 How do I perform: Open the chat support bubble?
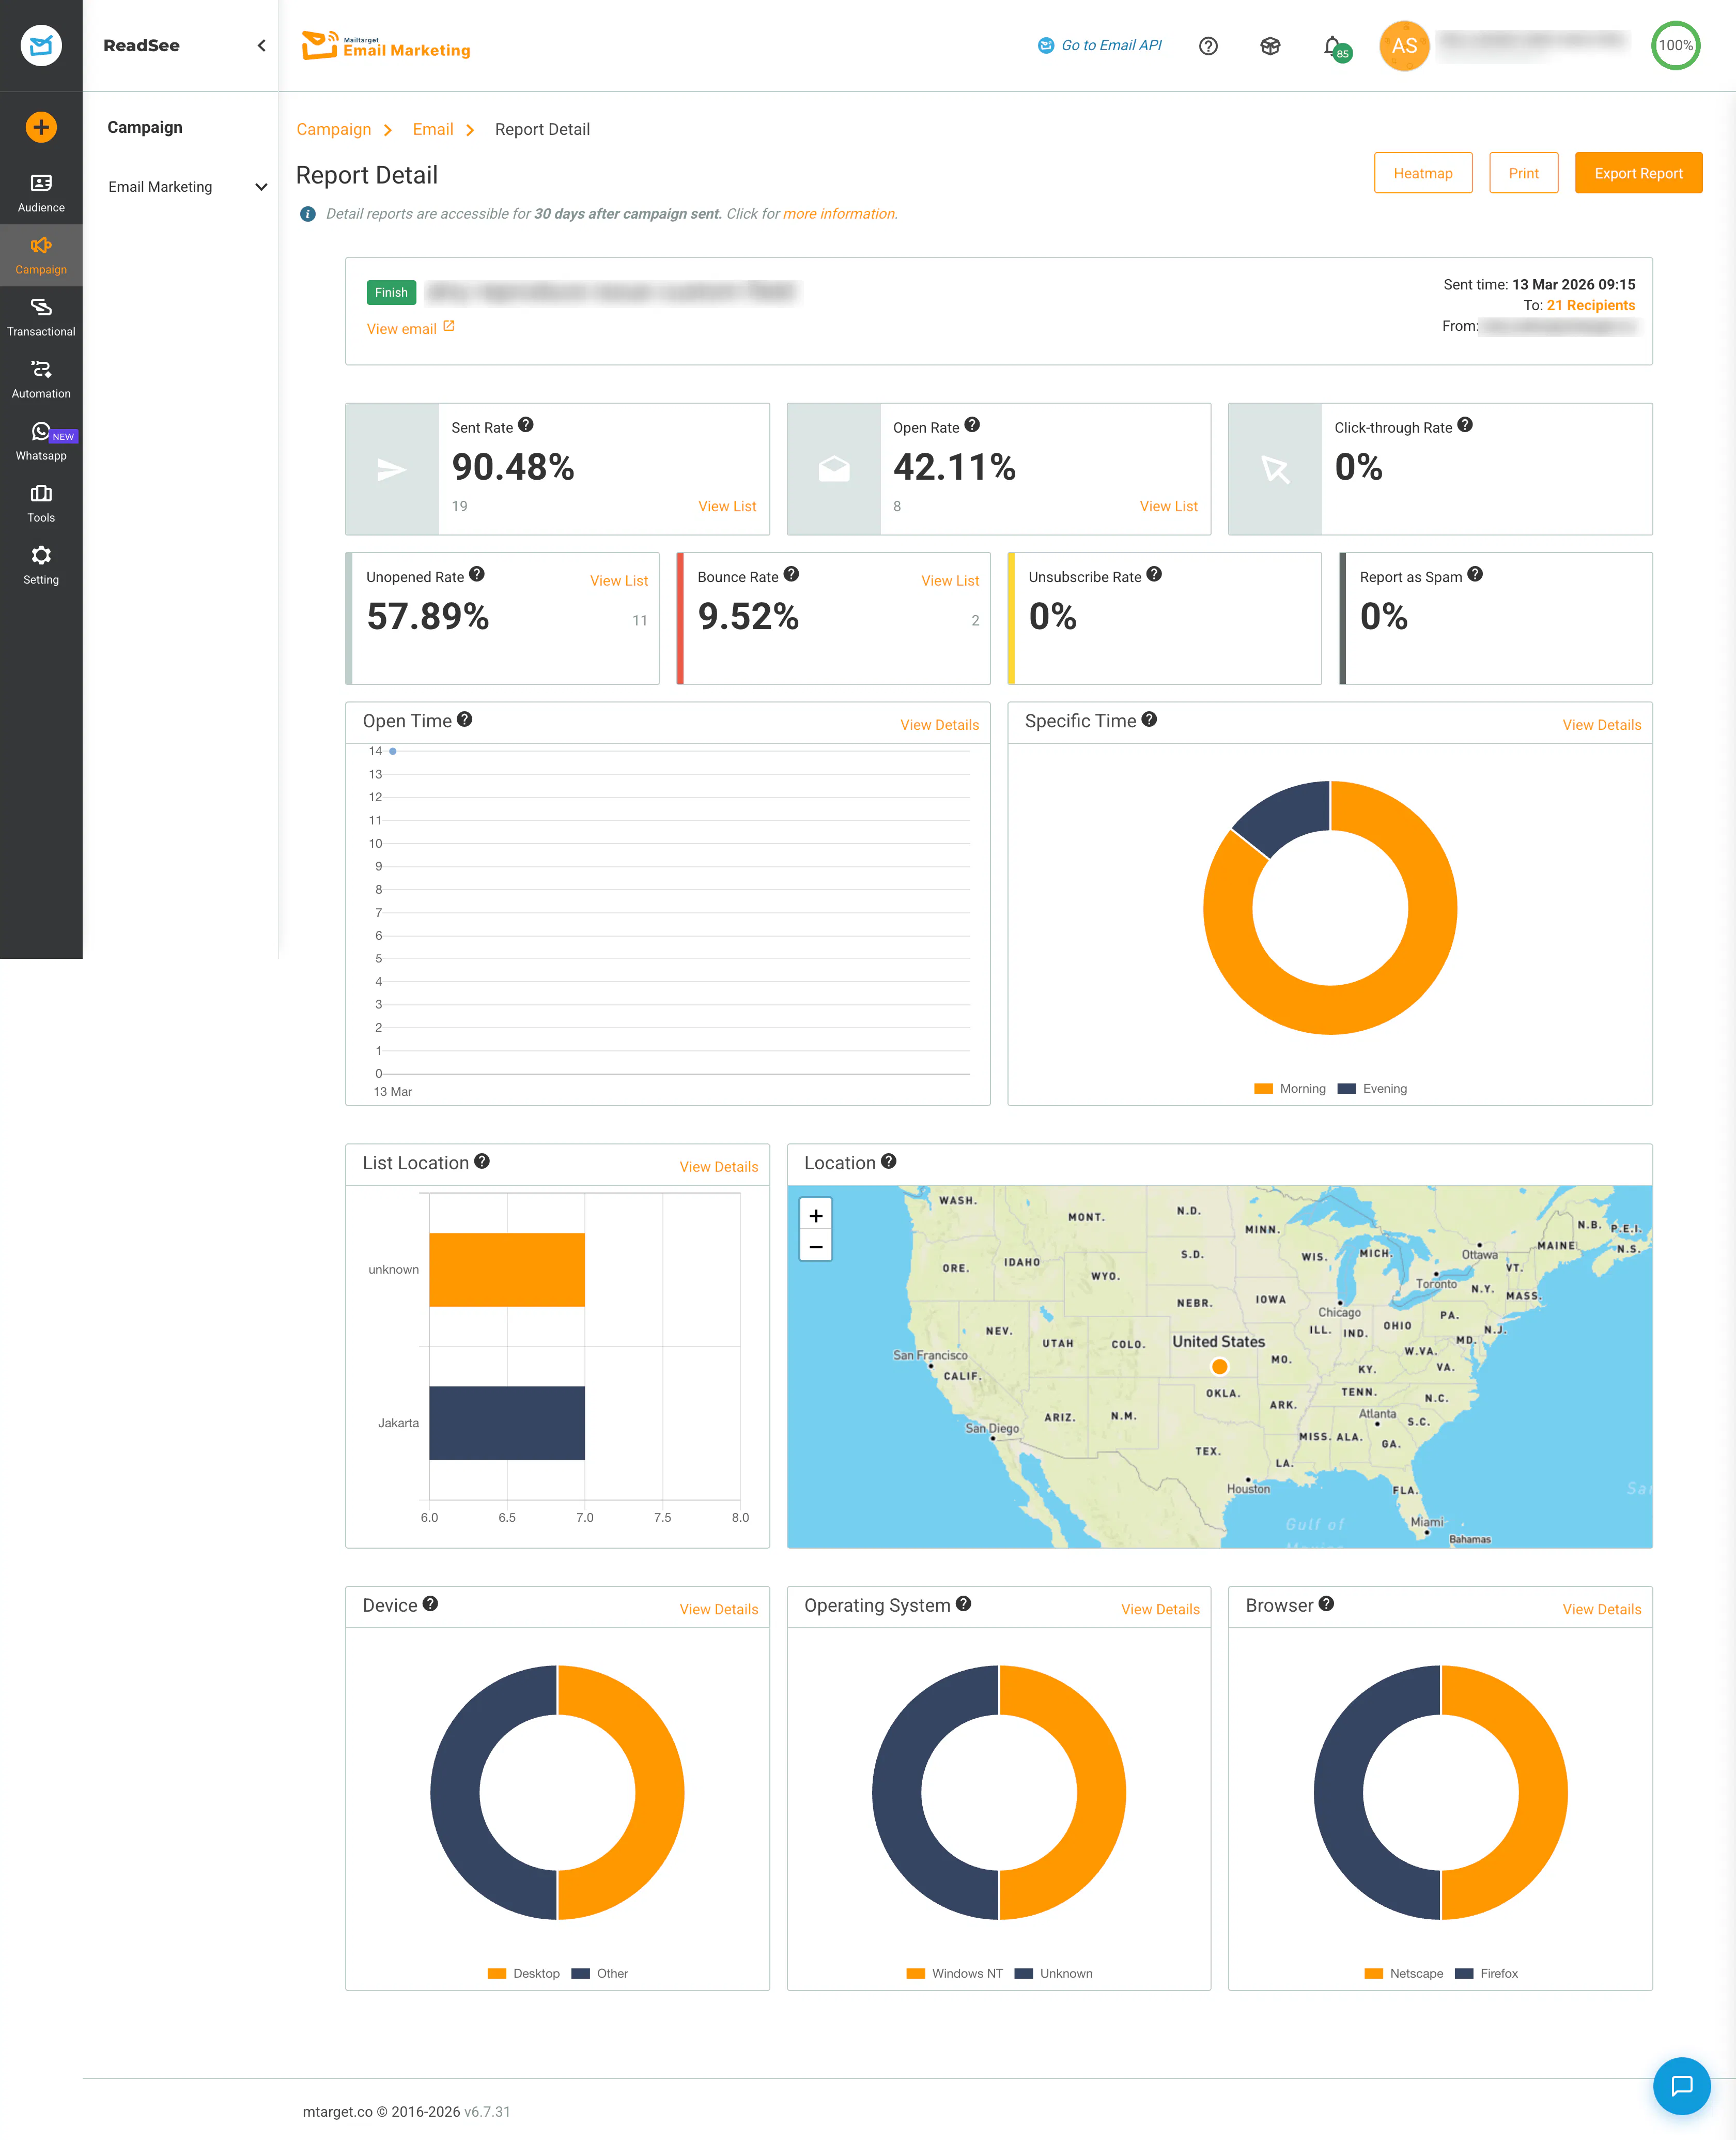[x=1682, y=2086]
